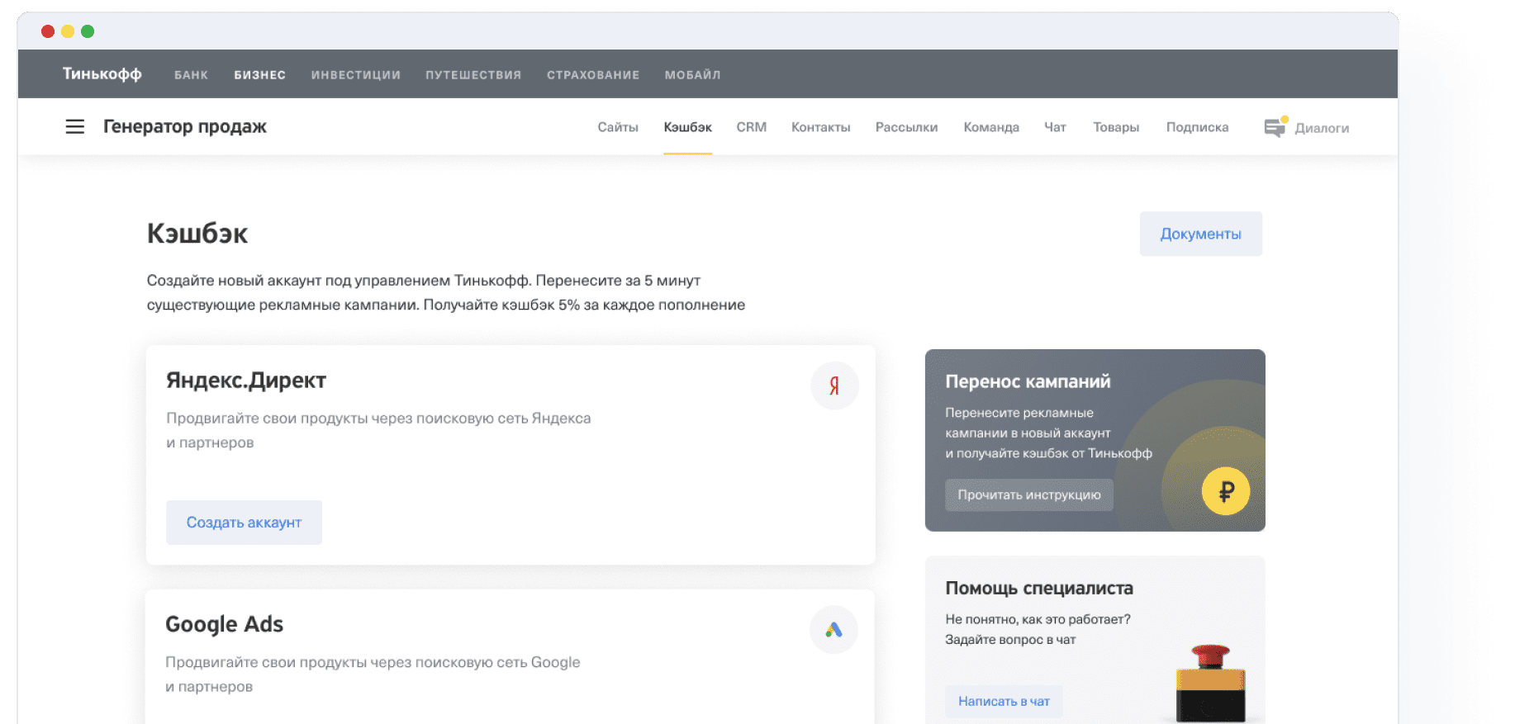This screenshot has height=724, width=1515.
Task: Open the Рассылки tab
Action: pyautogui.click(x=906, y=127)
